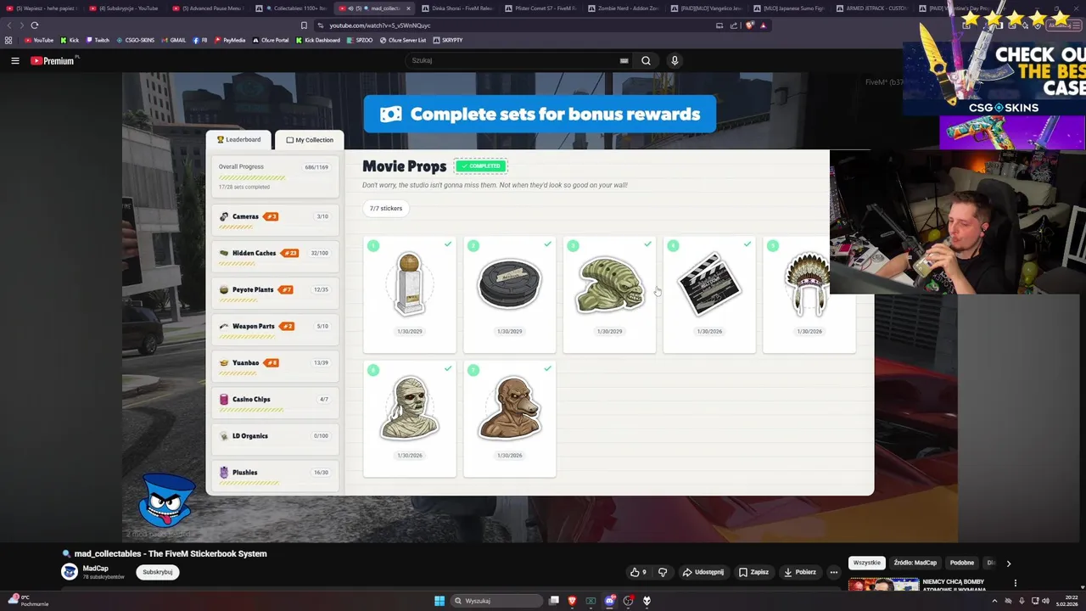Open the taskbar clock and date
1086x611 pixels.
click(1066, 600)
